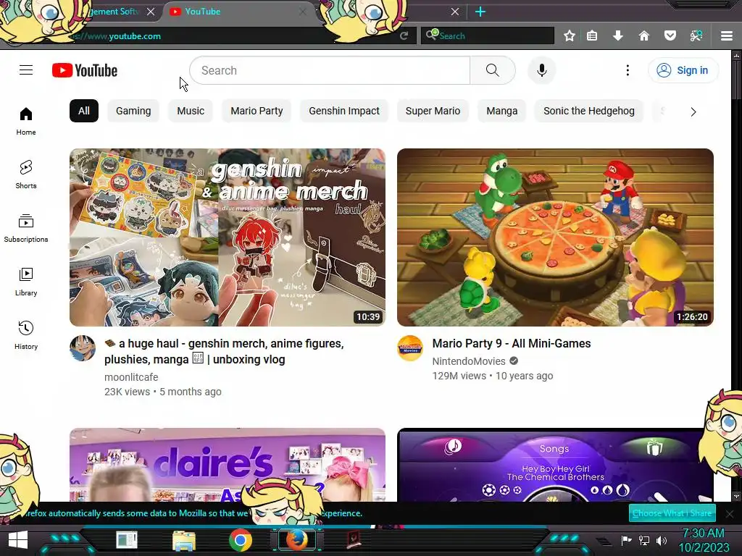
Task: Click the Sign in button
Action: tap(683, 70)
